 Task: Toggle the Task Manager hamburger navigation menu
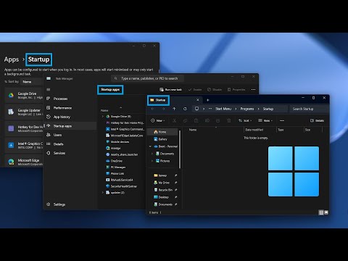tap(49, 89)
